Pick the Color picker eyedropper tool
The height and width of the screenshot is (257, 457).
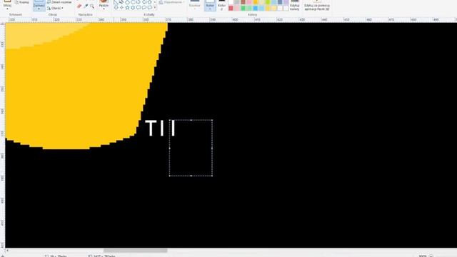[x=86, y=6]
